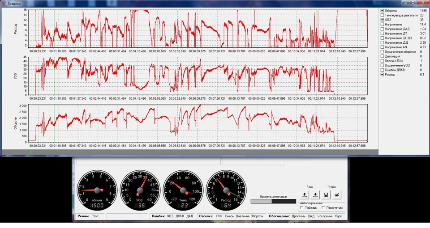Click the ДПКВ error indicator label
Viewport: 430px width, 228px height.
pos(180,216)
